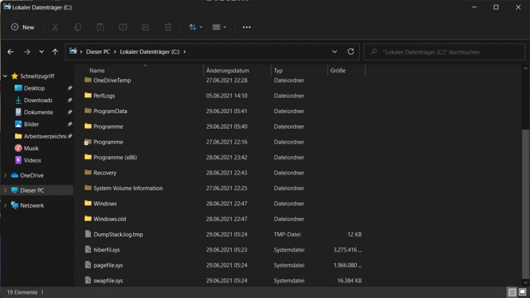Go back with the left arrow

pos(11,52)
